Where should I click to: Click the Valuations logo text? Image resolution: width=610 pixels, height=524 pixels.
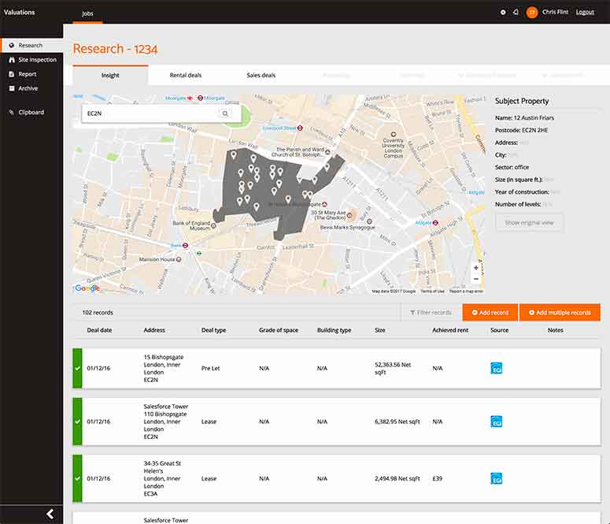20,12
